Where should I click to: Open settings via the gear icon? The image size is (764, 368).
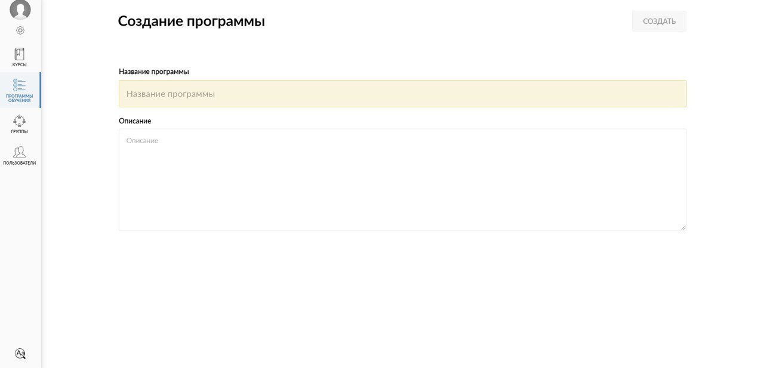click(20, 30)
